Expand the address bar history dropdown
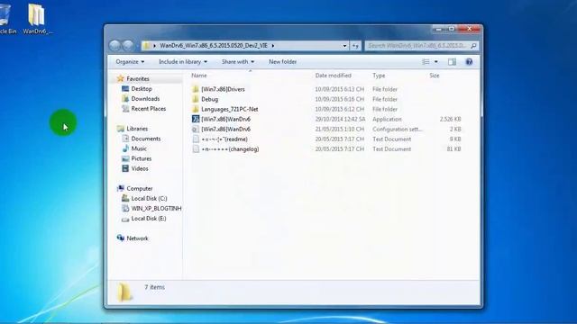 344,46
